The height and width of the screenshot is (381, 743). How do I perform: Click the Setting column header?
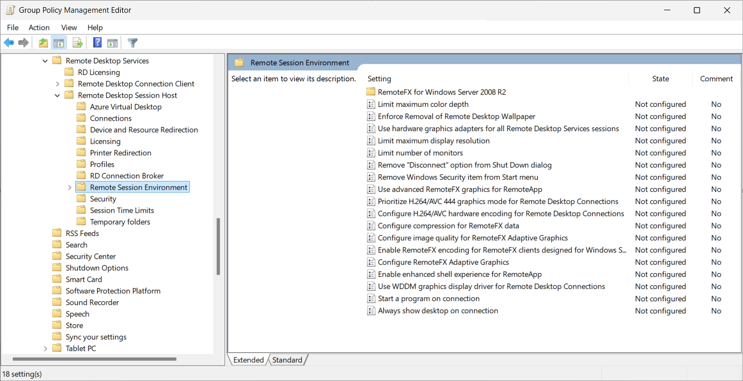click(379, 79)
